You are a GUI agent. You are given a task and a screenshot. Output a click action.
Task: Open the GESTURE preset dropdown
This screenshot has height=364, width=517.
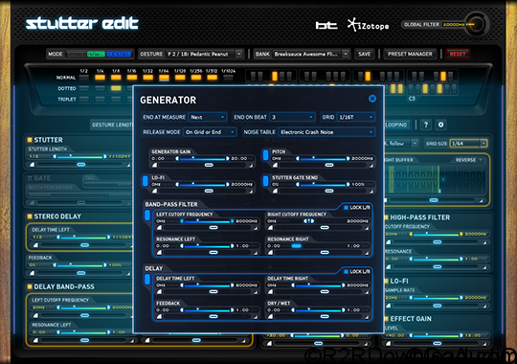click(205, 54)
